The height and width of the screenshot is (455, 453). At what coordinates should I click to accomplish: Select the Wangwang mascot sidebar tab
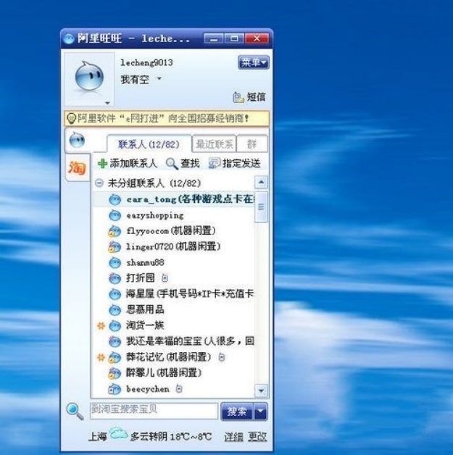[77, 140]
